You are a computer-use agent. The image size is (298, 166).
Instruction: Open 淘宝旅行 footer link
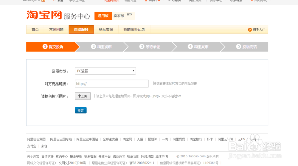[196, 139]
